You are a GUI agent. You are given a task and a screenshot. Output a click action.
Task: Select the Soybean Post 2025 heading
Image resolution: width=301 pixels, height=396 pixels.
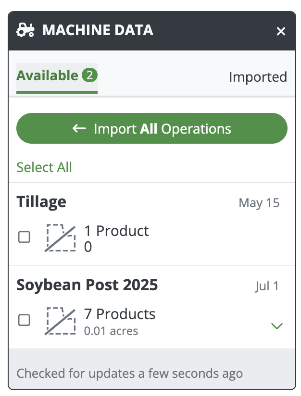tap(87, 285)
